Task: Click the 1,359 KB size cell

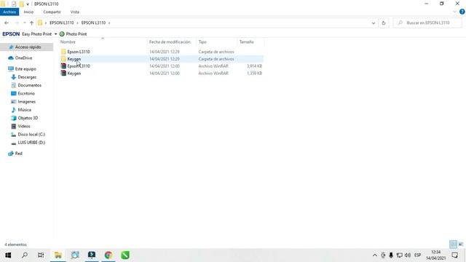Action: click(254, 73)
